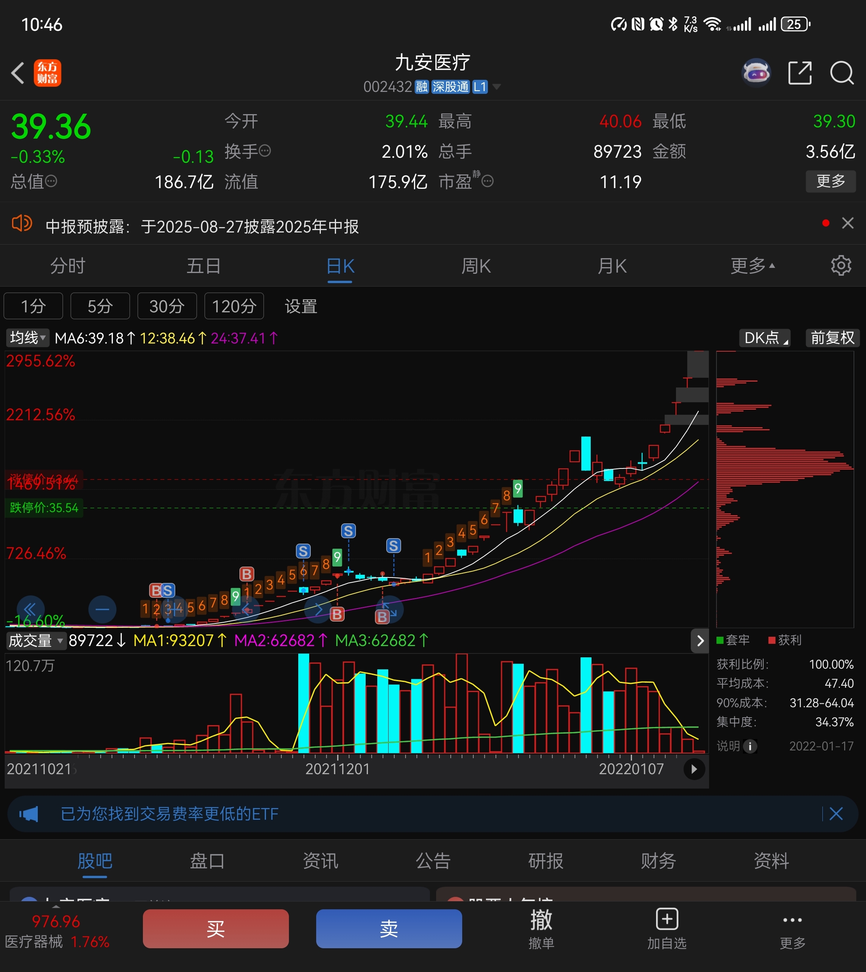The height and width of the screenshot is (972, 866).
Task: Tap the 融 margin badge
Action: point(422,86)
